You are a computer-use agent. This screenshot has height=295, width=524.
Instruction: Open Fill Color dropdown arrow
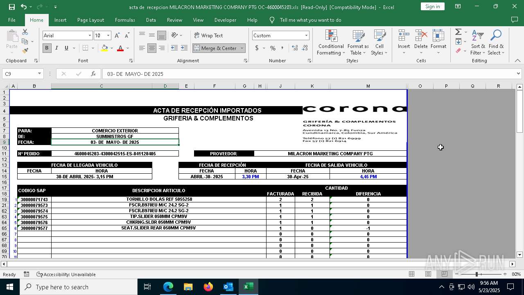pyautogui.click(x=112, y=48)
